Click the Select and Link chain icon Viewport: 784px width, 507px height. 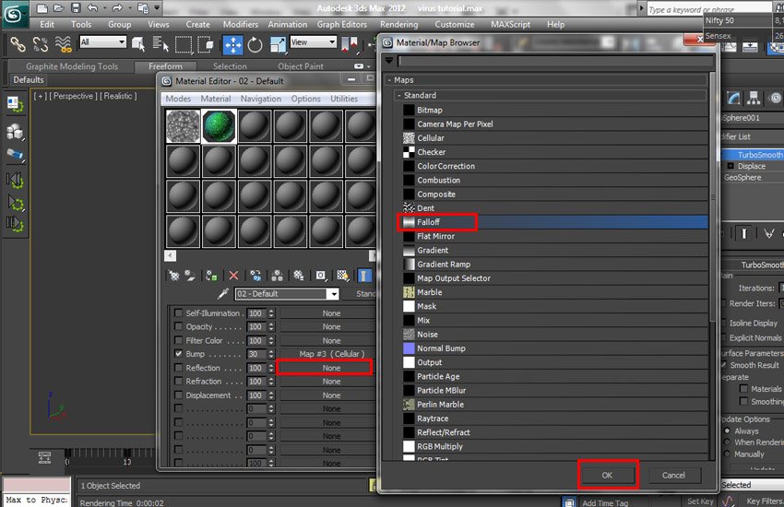(x=18, y=43)
